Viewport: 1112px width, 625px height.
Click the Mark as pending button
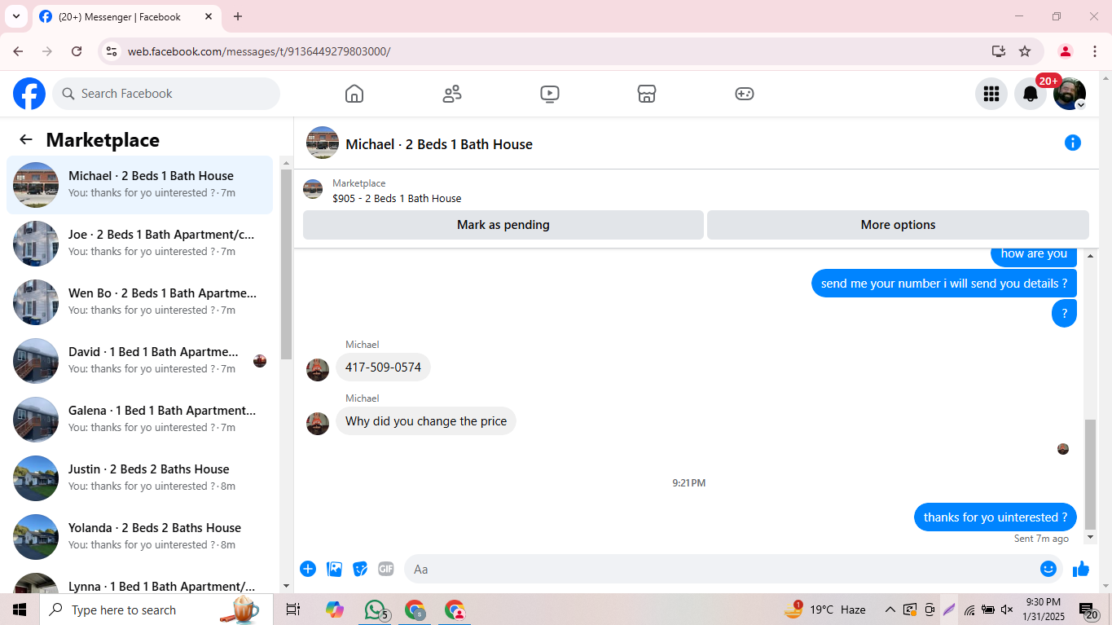tap(503, 225)
